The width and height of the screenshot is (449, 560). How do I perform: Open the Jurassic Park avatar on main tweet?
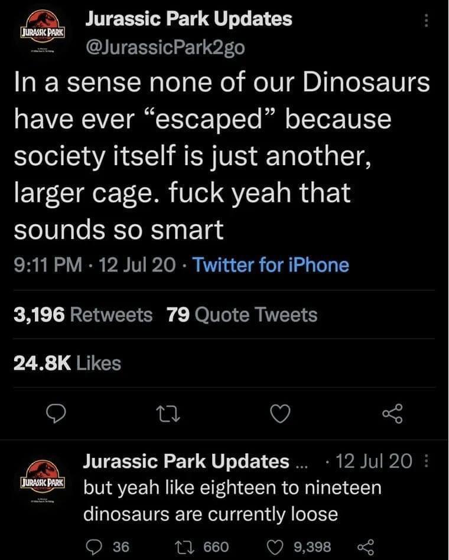point(43,31)
